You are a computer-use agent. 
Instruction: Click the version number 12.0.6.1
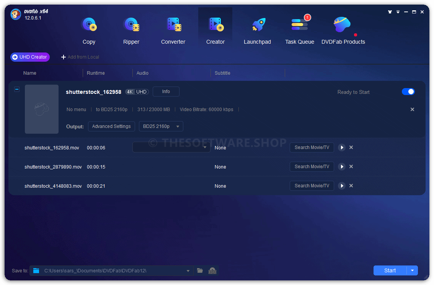tap(33, 18)
